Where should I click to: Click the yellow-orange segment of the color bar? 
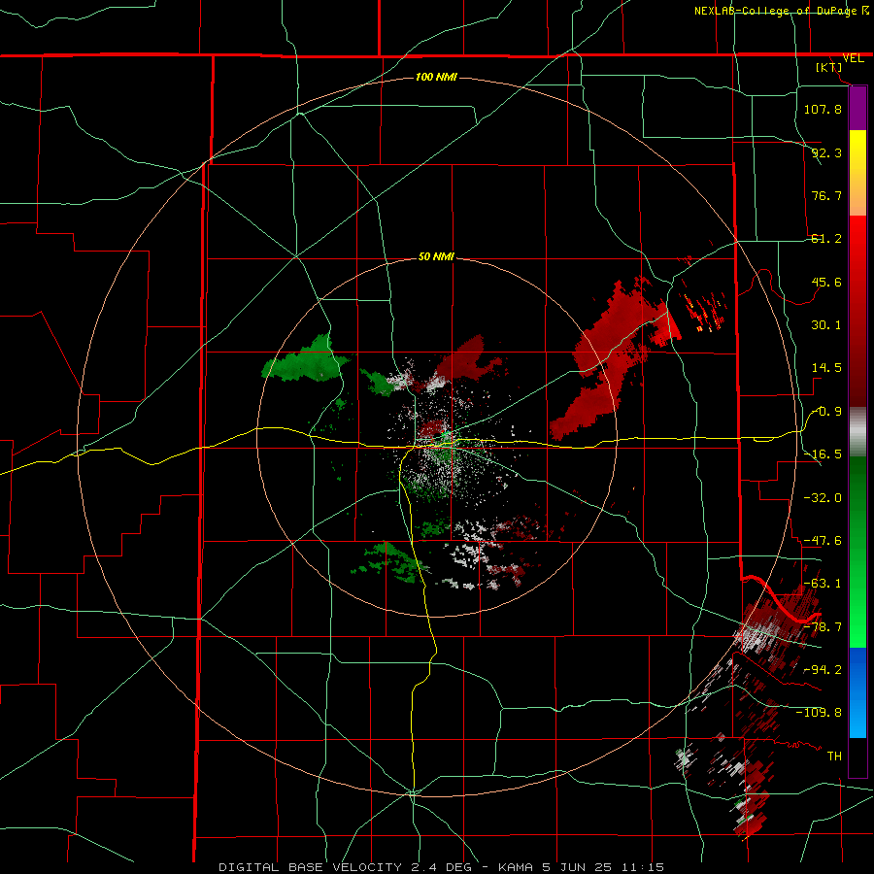pos(857,173)
